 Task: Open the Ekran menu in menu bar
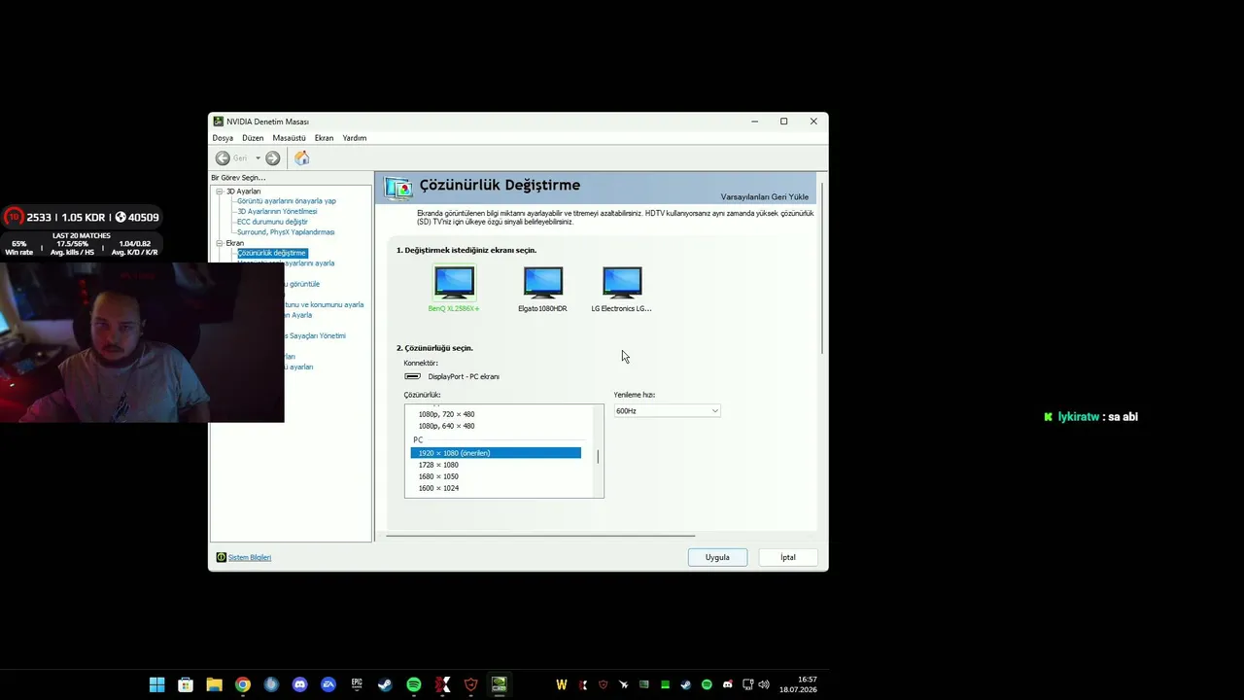[324, 138]
